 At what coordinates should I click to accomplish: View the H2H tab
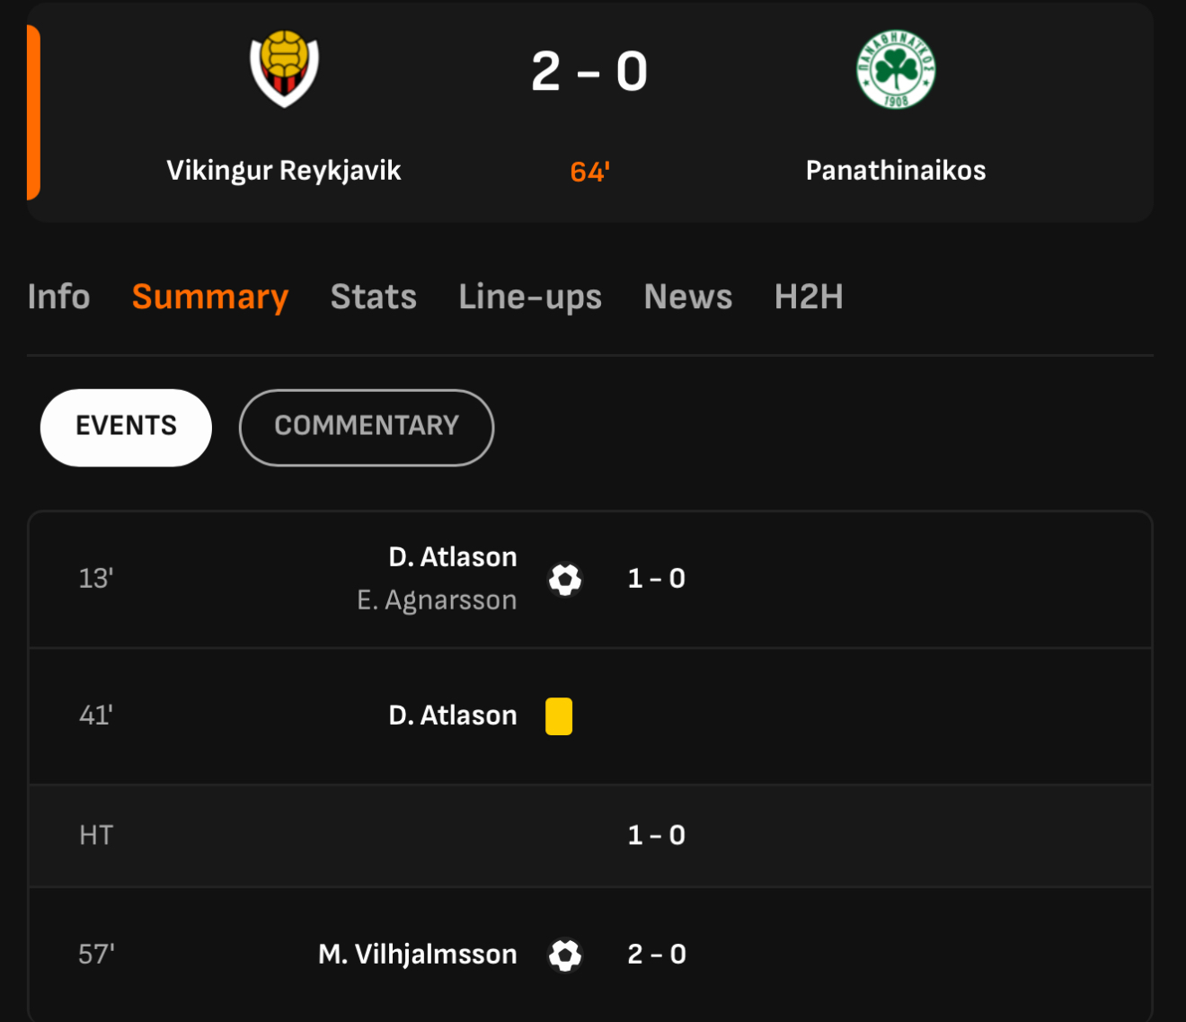809,297
